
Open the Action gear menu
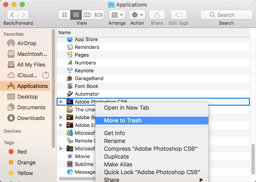coord(137,15)
